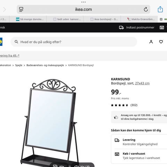Screen dimensions: 167x167
Task: Go forward with the navigation arrow
Action: (x=4, y=9)
